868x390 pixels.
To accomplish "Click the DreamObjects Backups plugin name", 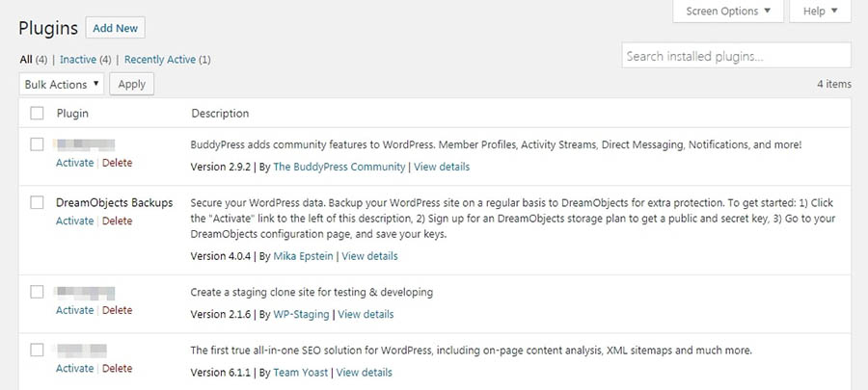I will [115, 203].
